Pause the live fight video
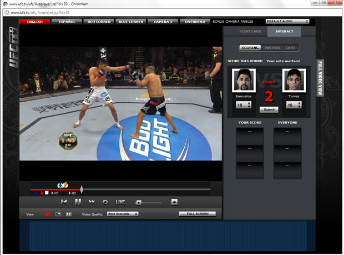Screen dimensions: 344x255 pos(78,202)
